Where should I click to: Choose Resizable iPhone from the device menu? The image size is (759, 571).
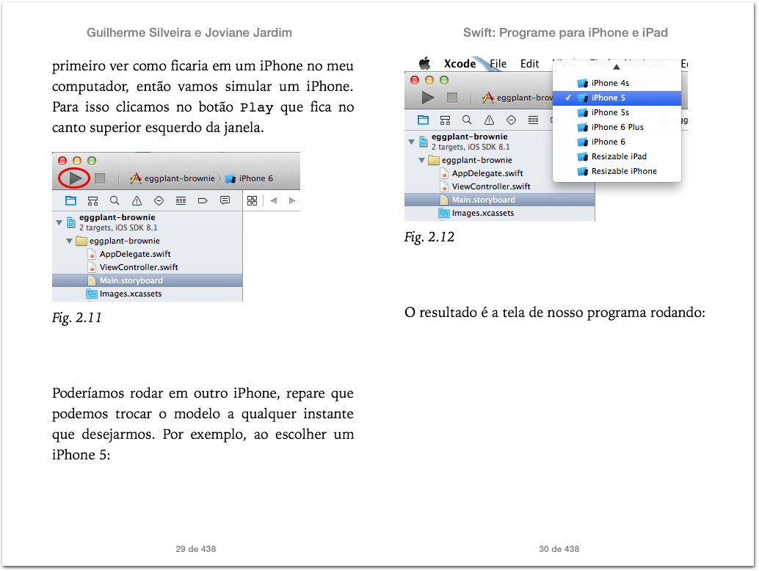tap(617, 171)
